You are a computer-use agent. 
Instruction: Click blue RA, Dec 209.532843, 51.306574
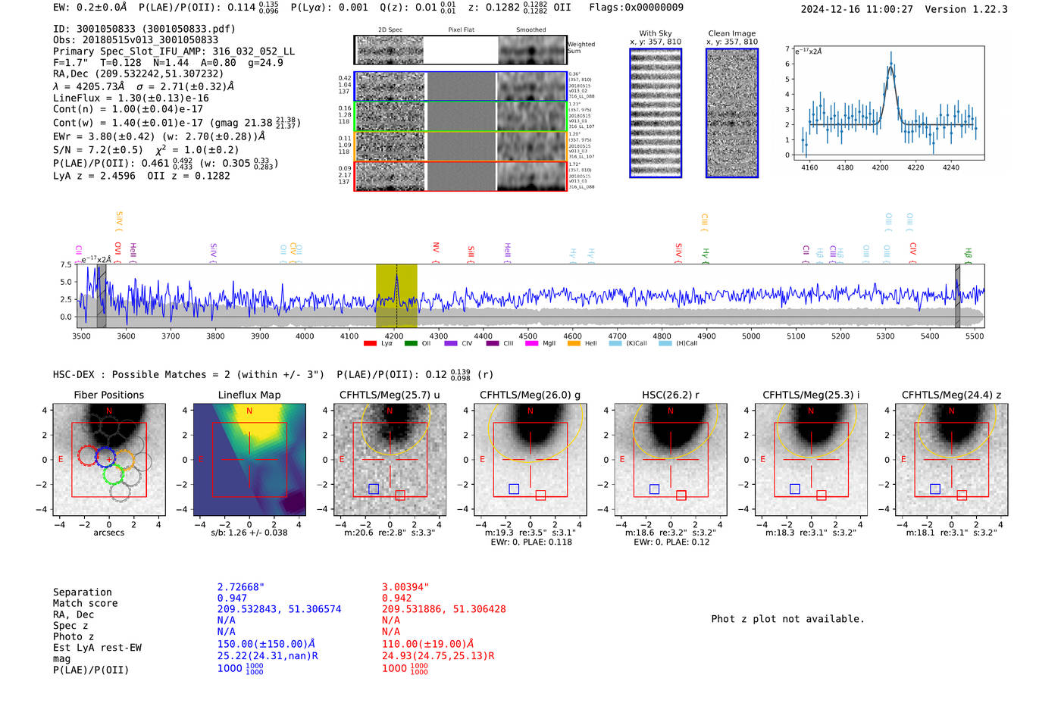pyautogui.click(x=280, y=609)
